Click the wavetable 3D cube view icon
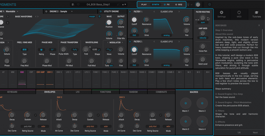The image size is (265, 136). tap(99, 17)
